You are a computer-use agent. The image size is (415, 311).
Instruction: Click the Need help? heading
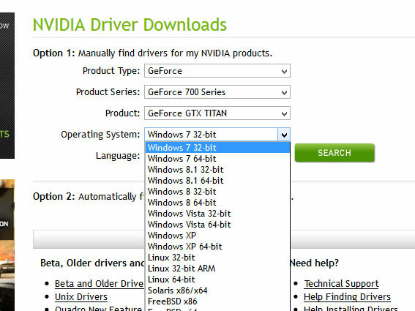click(x=314, y=263)
